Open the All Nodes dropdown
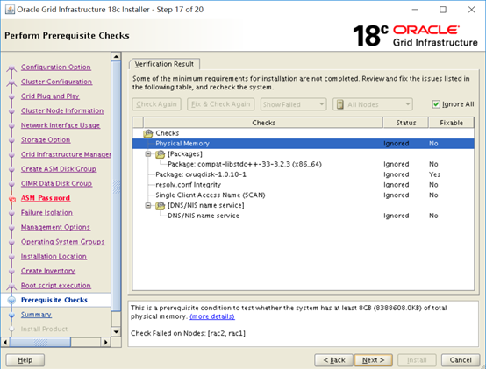Viewport: 486px width, 369px height. point(373,104)
